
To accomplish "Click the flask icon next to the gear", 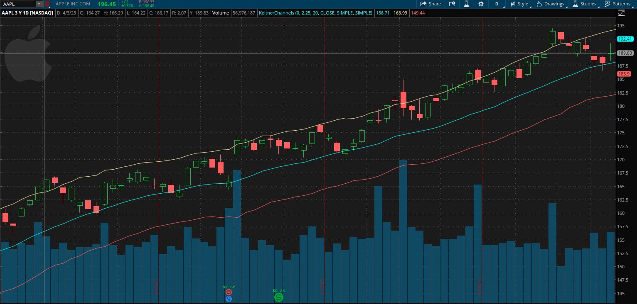I will coord(467,4).
